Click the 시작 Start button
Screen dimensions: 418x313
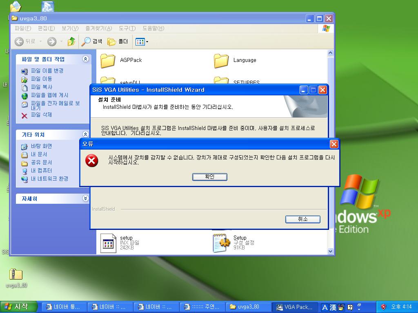(18, 307)
